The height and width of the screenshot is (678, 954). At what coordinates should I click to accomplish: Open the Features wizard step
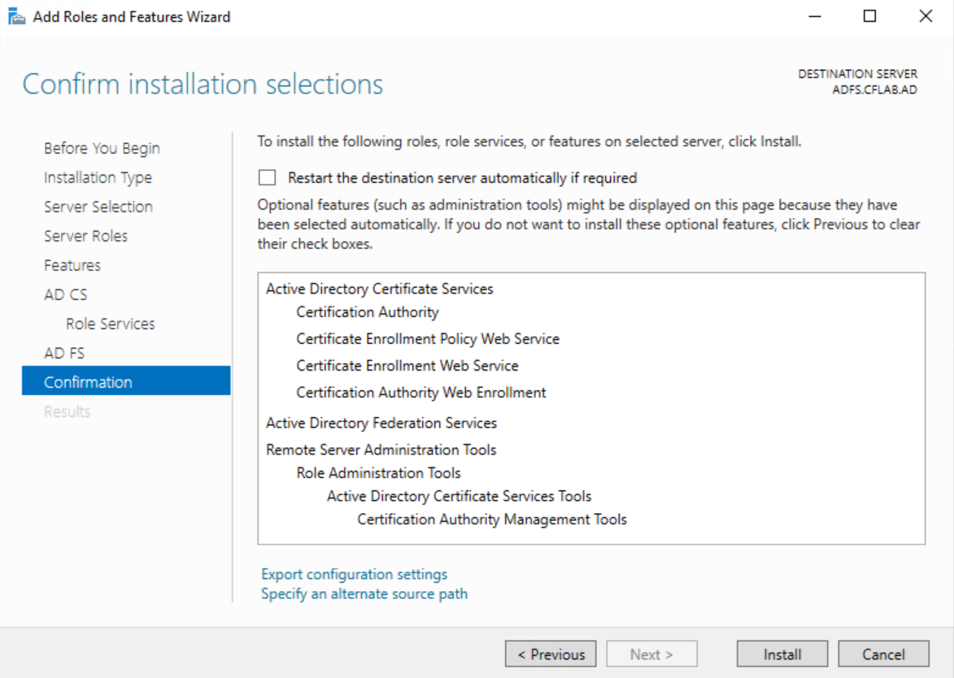point(72,265)
